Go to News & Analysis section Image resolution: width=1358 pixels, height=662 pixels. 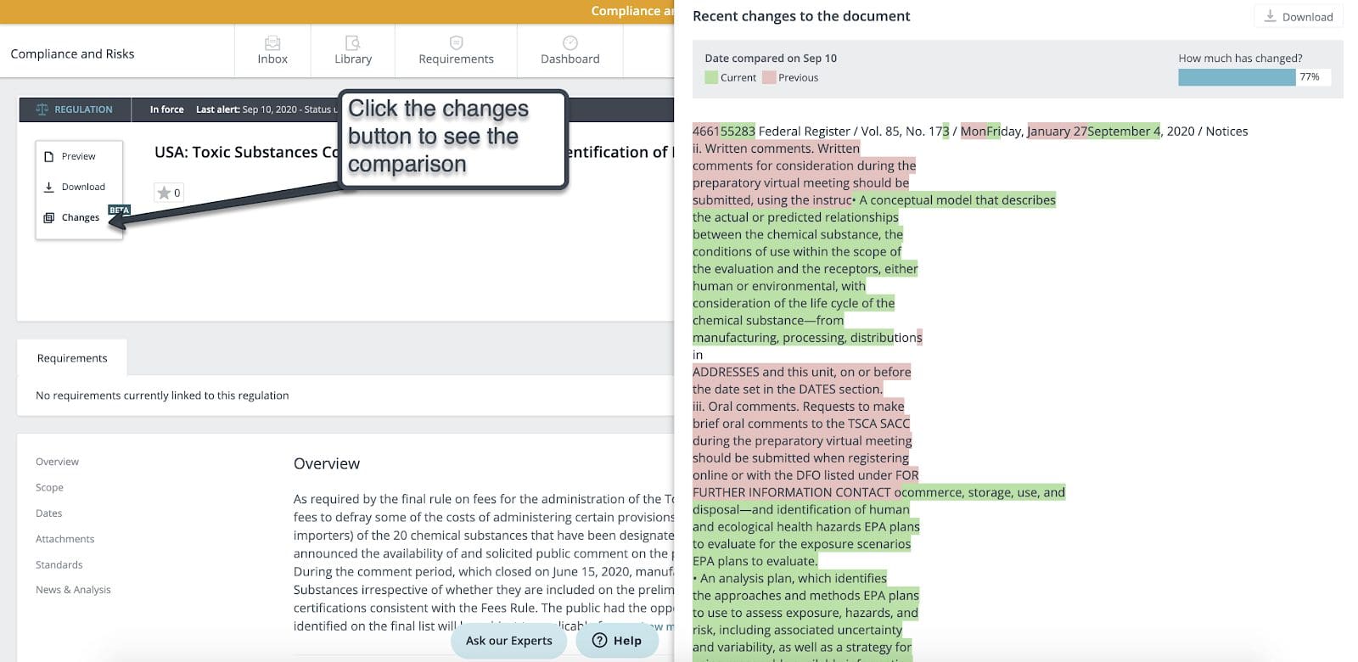point(73,590)
